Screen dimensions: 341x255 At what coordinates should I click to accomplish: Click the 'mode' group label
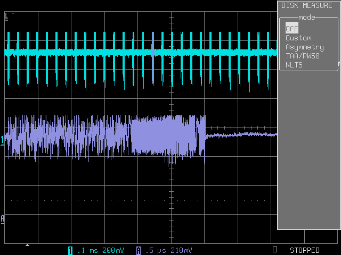coord(307,17)
